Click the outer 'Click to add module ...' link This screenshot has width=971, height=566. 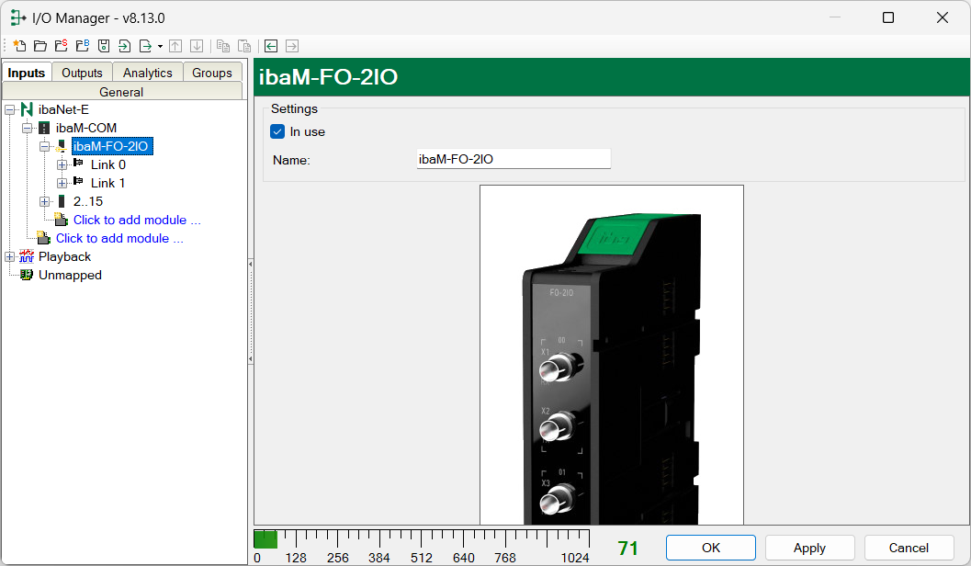(119, 238)
